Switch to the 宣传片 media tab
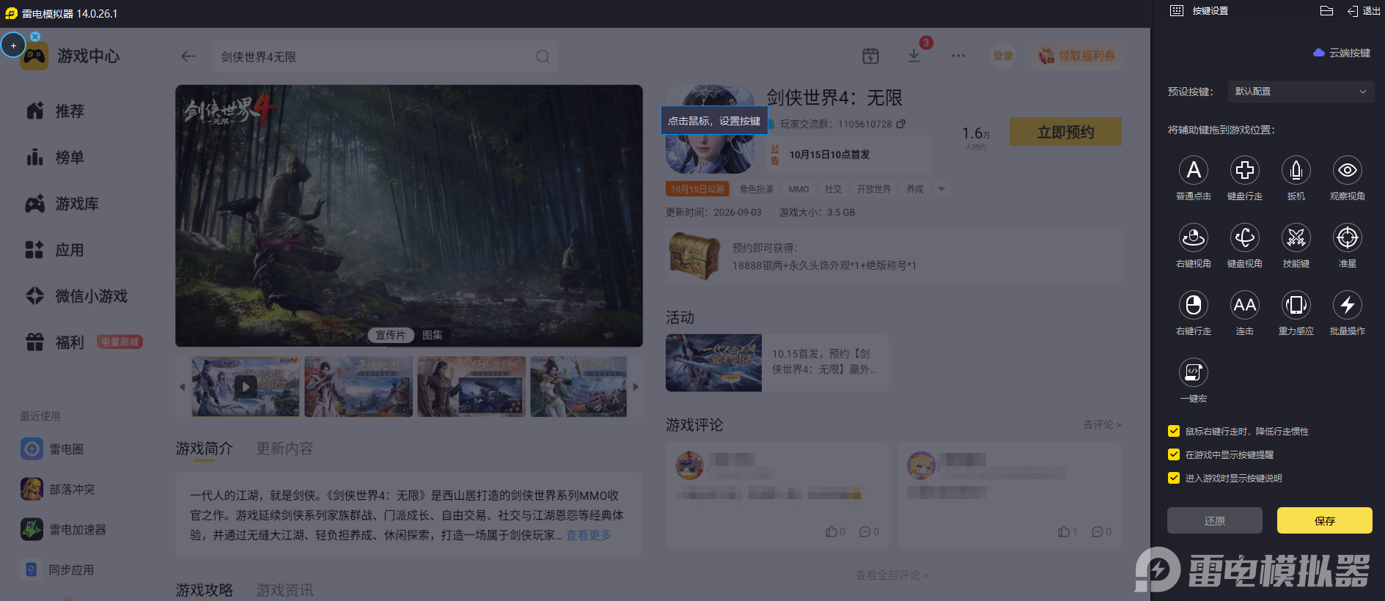 (x=390, y=335)
